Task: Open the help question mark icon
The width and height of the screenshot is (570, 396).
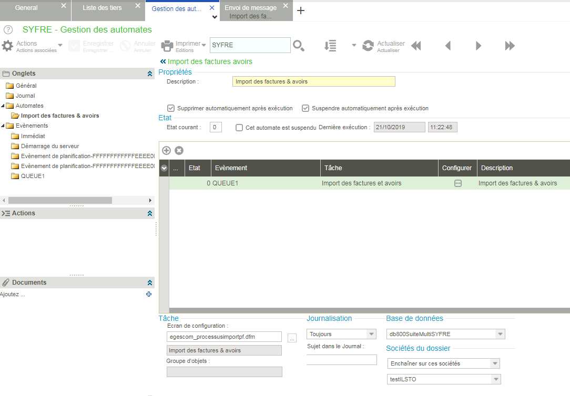Action: coord(8,30)
